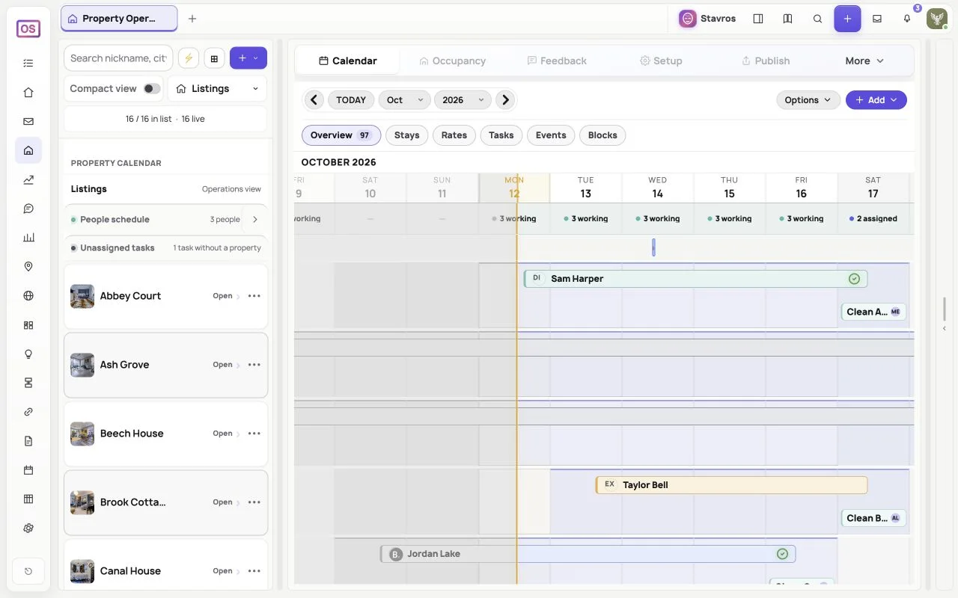The height and width of the screenshot is (598, 958).
Task: Open the map pin icon in the sidebar
Action: [28, 267]
